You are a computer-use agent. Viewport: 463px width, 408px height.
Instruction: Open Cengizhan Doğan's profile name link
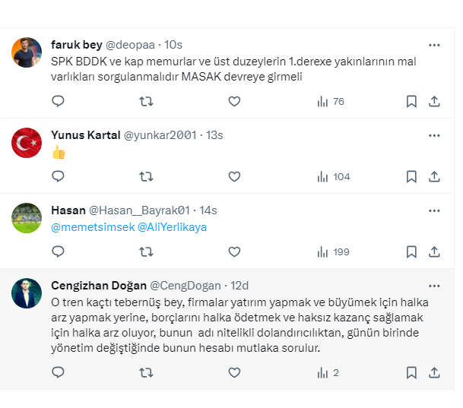[x=97, y=286]
